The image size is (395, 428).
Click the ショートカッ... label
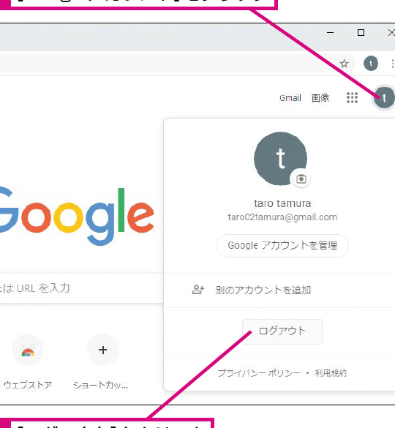tap(100, 385)
